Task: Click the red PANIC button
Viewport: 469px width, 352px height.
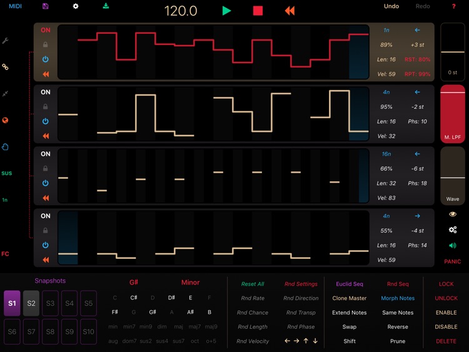Action: tap(452, 261)
